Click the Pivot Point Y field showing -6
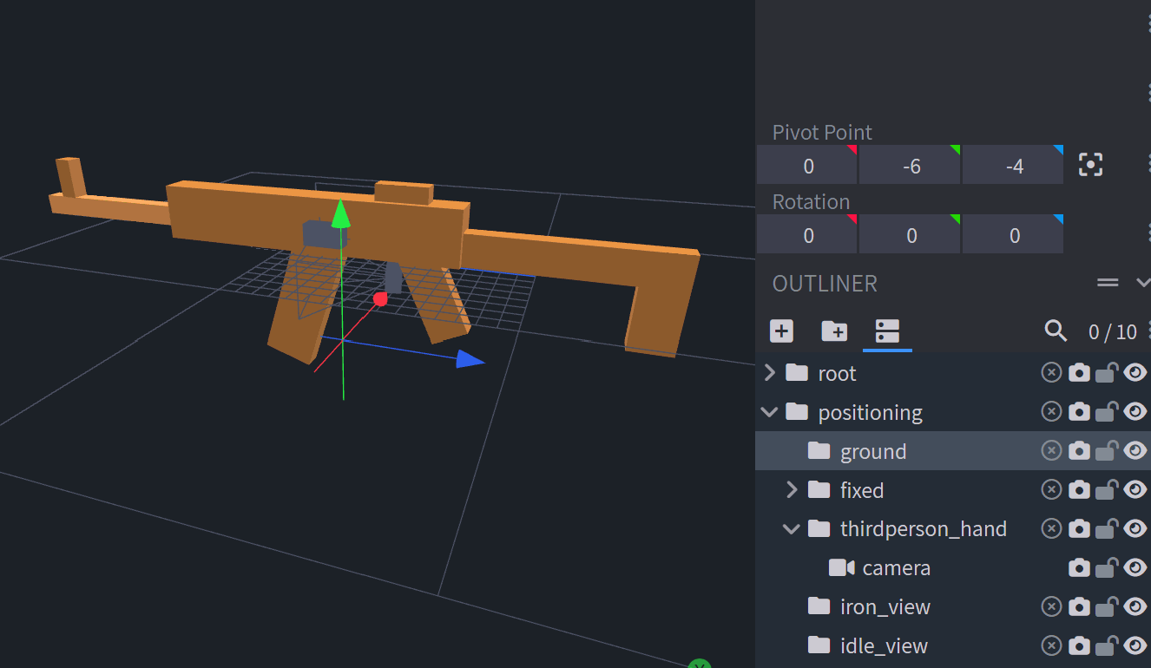 click(910, 165)
